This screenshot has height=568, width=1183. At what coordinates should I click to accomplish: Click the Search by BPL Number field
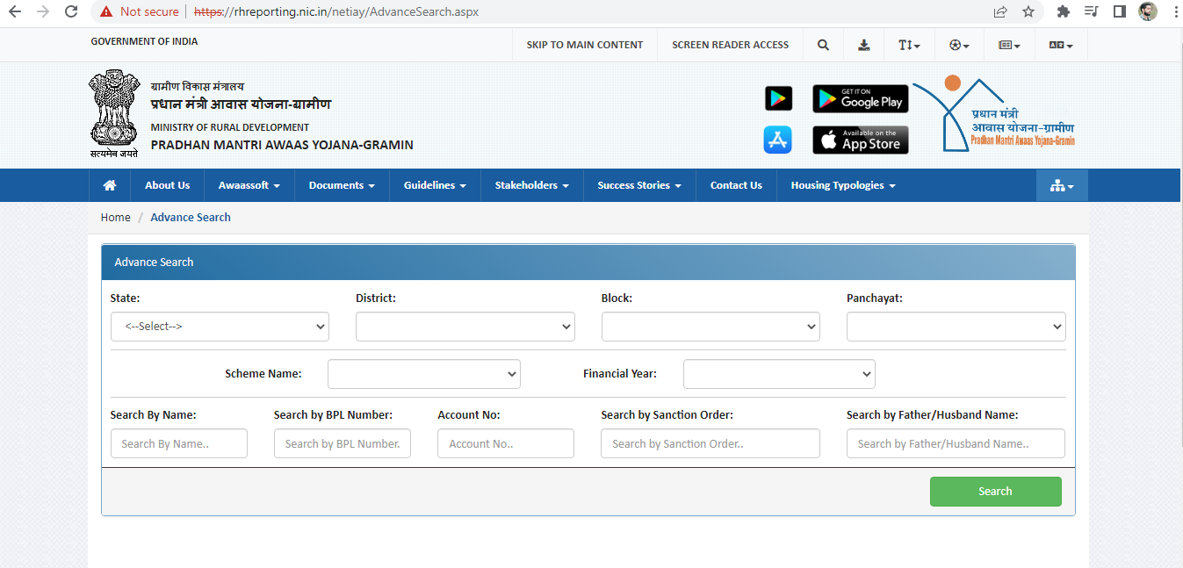point(343,443)
